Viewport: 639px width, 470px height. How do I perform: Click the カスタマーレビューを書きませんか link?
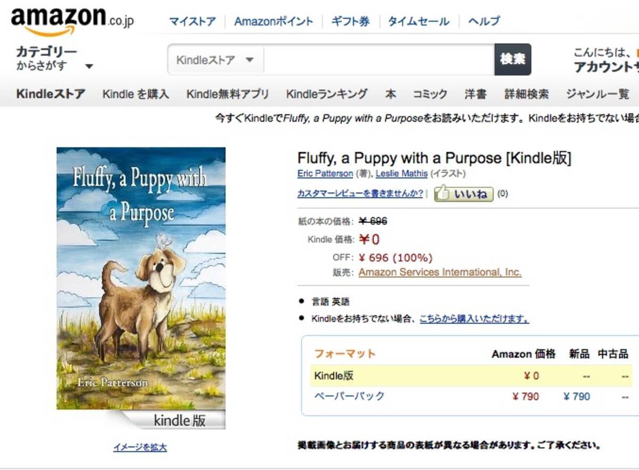pyautogui.click(x=360, y=194)
